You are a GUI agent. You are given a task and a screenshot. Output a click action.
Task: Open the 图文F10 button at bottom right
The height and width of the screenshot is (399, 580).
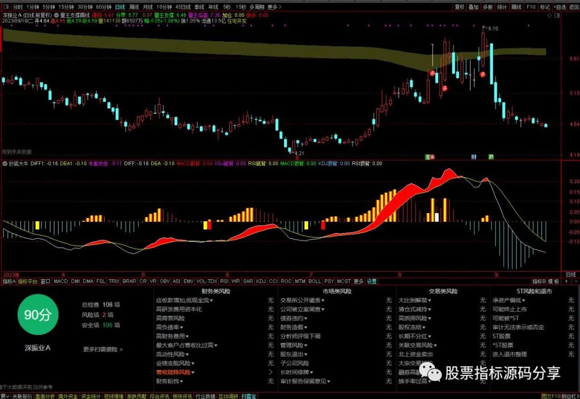551,396
